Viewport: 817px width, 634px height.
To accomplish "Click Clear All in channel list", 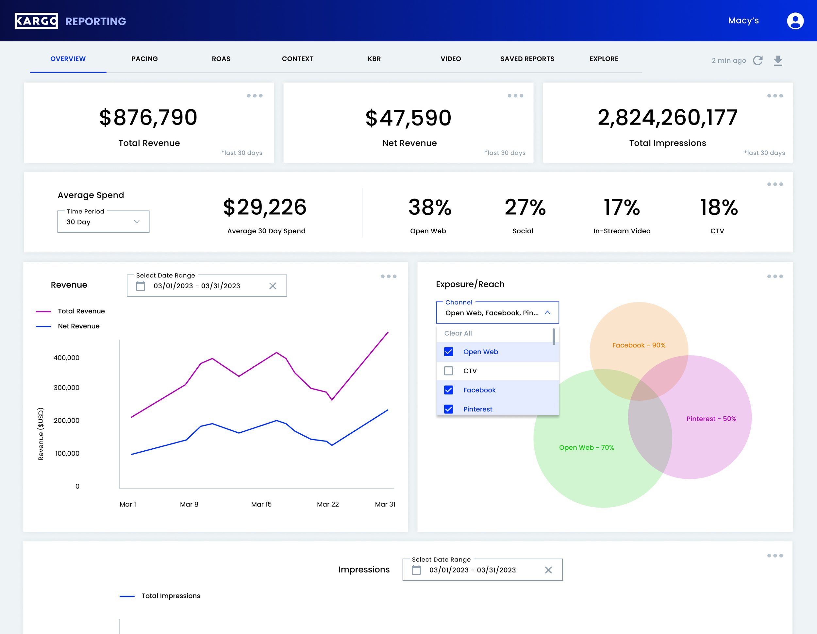I will (458, 333).
